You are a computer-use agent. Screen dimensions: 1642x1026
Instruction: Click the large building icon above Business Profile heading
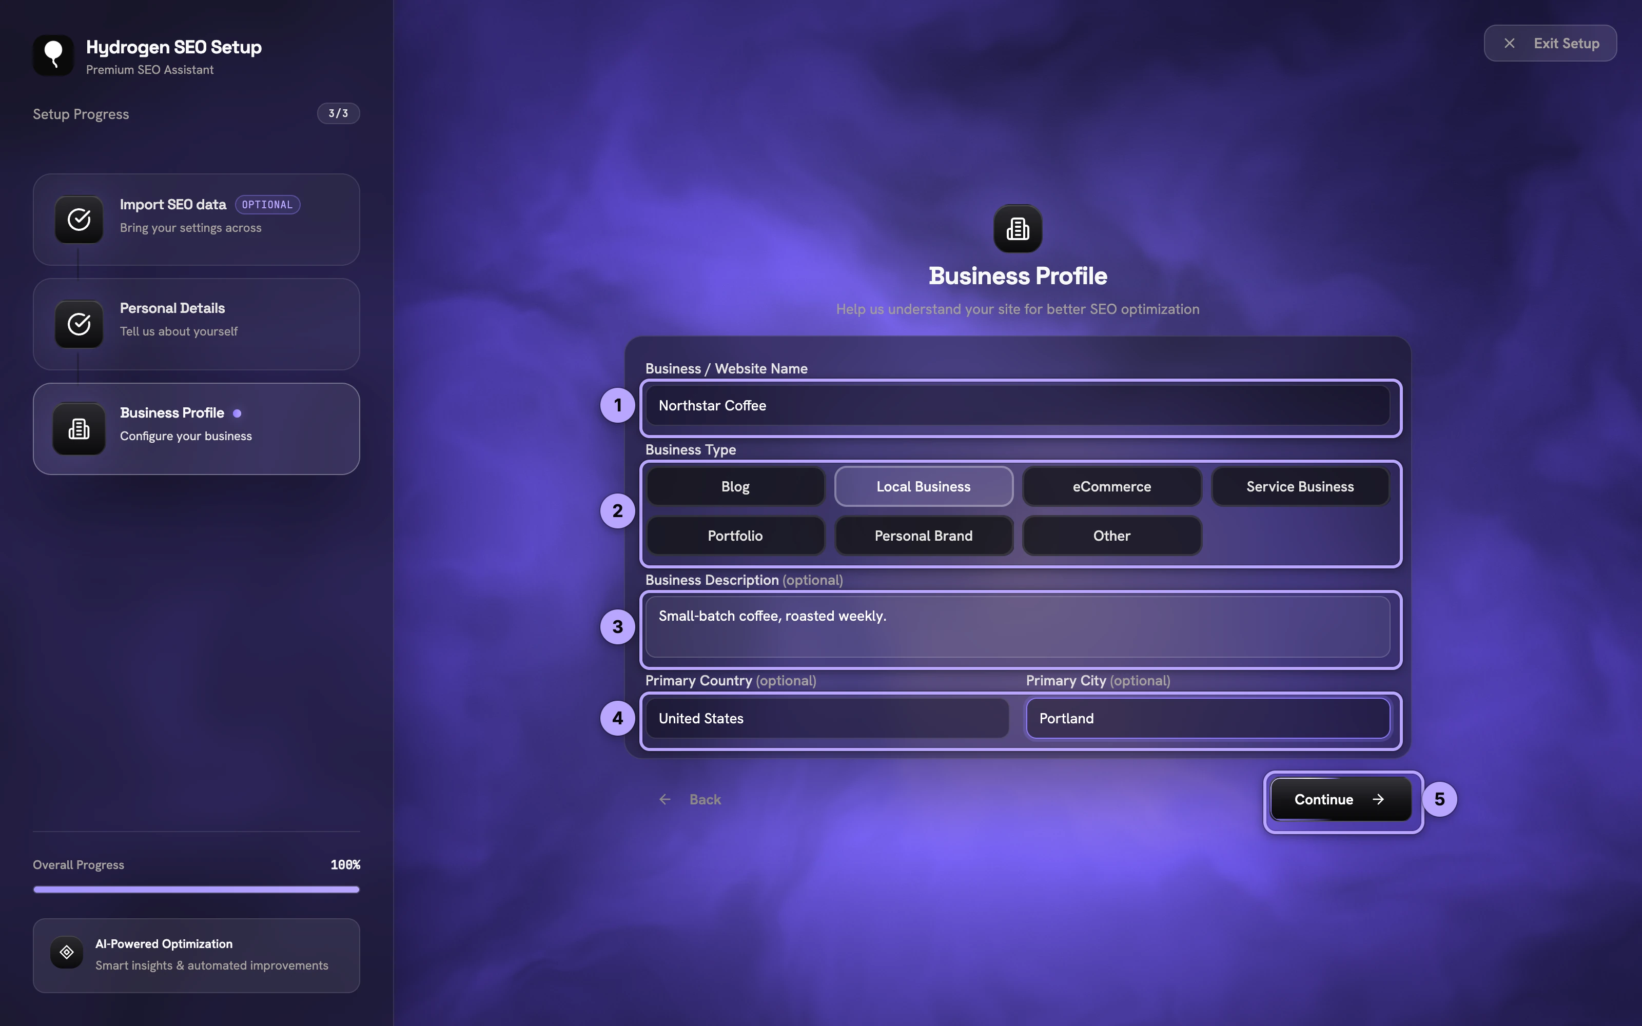point(1018,229)
